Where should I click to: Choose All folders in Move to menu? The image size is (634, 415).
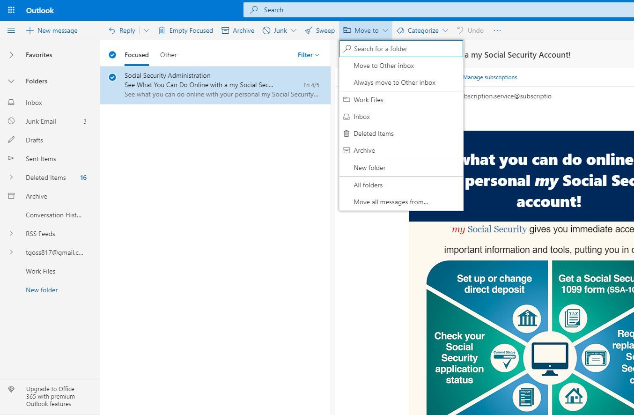point(401,185)
